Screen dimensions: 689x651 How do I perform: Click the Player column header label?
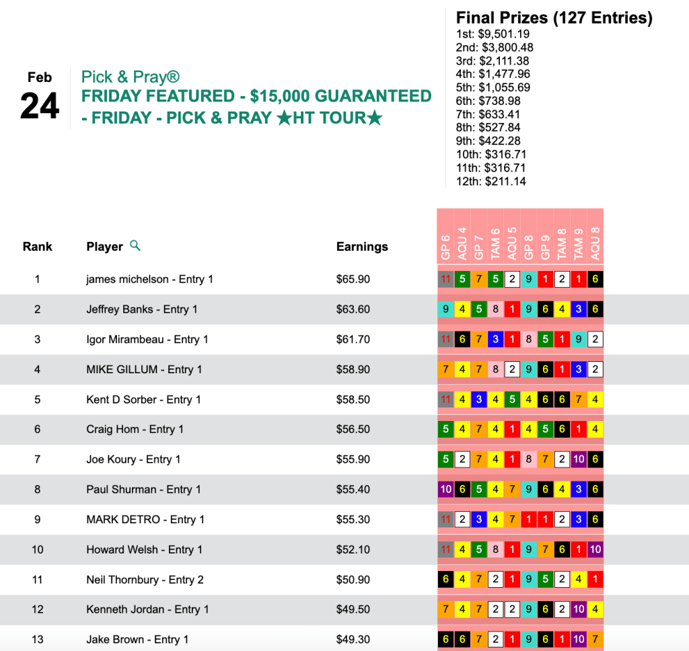point(104,247)
